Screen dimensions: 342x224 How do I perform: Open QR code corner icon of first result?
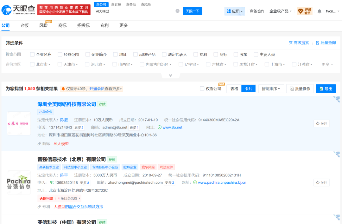[x=337, y=99]
